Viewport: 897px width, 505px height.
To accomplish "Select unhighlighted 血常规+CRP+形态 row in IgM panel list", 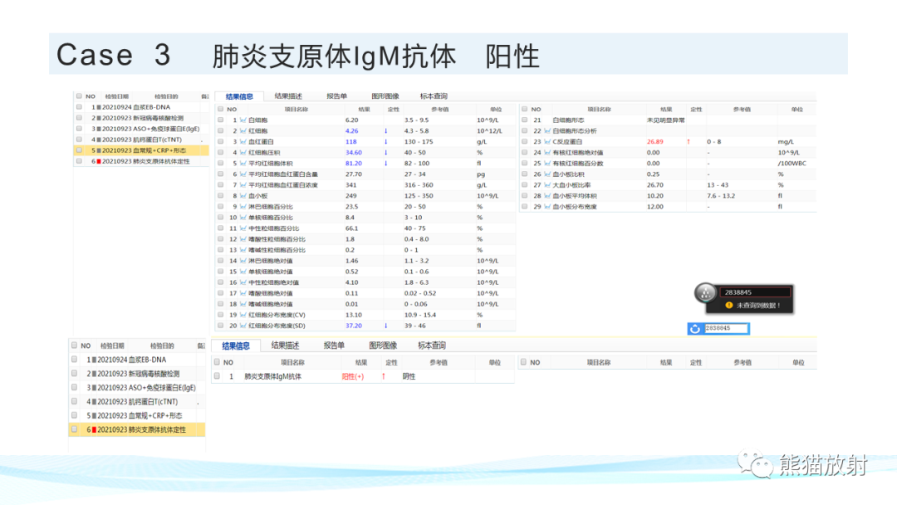I will click(x=137, y=416).
